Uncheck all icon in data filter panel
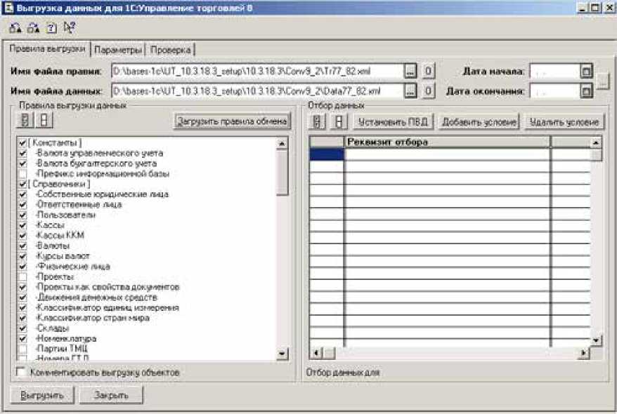The image size is (617, 414). tap(339, 122)
